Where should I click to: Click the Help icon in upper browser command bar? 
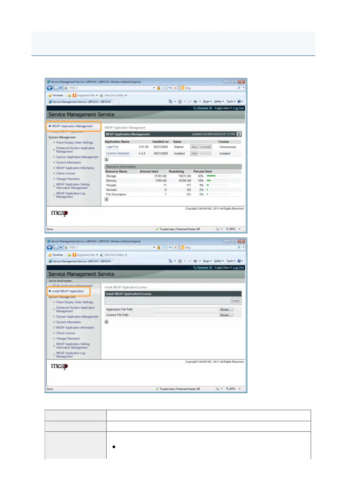tap(239, 101)
